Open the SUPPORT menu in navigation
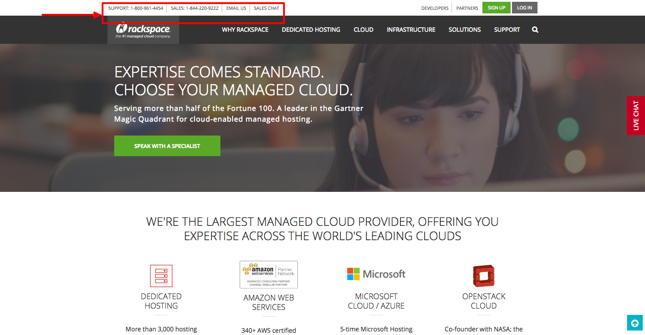 pos(507,30)
